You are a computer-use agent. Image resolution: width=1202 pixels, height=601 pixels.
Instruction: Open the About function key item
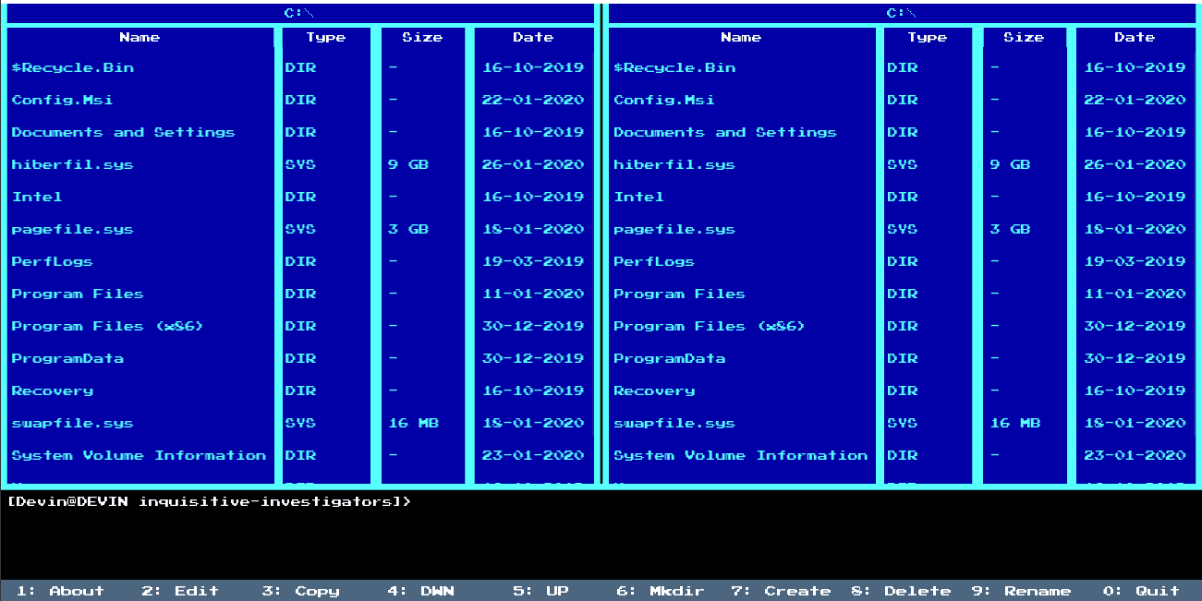60,591
